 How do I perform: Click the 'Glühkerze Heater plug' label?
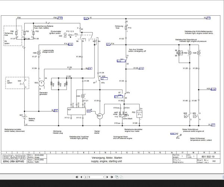click(x=58, y=132)
